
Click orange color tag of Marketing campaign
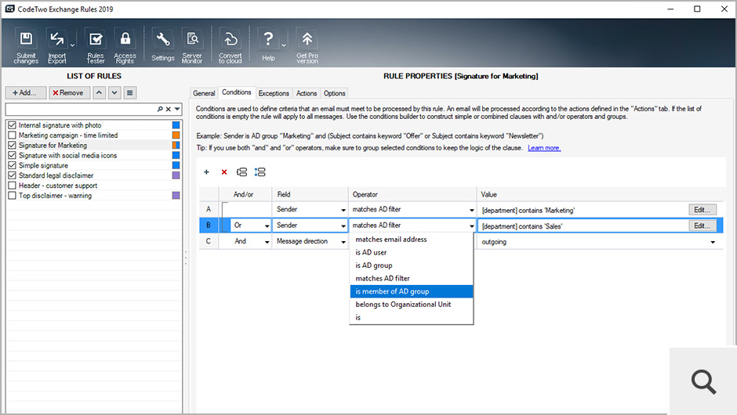pyautogui.click(x=176, y=135)
